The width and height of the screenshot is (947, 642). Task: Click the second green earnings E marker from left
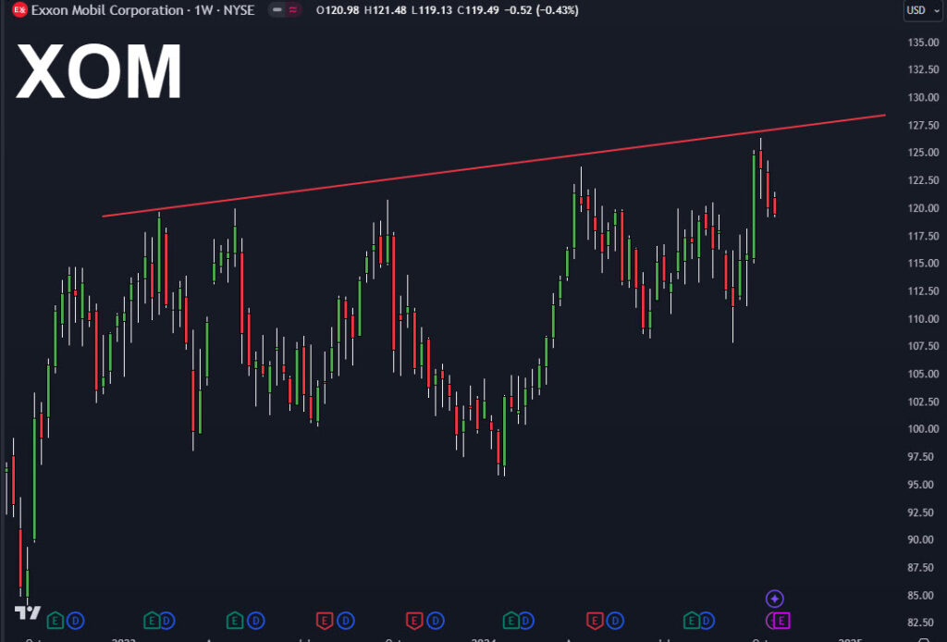[151, 620]
